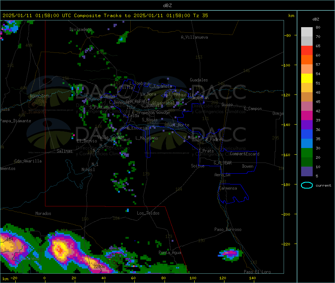The image size is (335, 283).
Task: Click the 'Tz 35' text in header
Action: click(x=201, y=16)
